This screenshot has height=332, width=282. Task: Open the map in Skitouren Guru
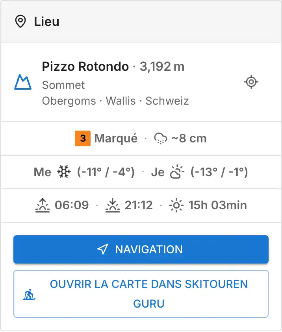[141, 294]
